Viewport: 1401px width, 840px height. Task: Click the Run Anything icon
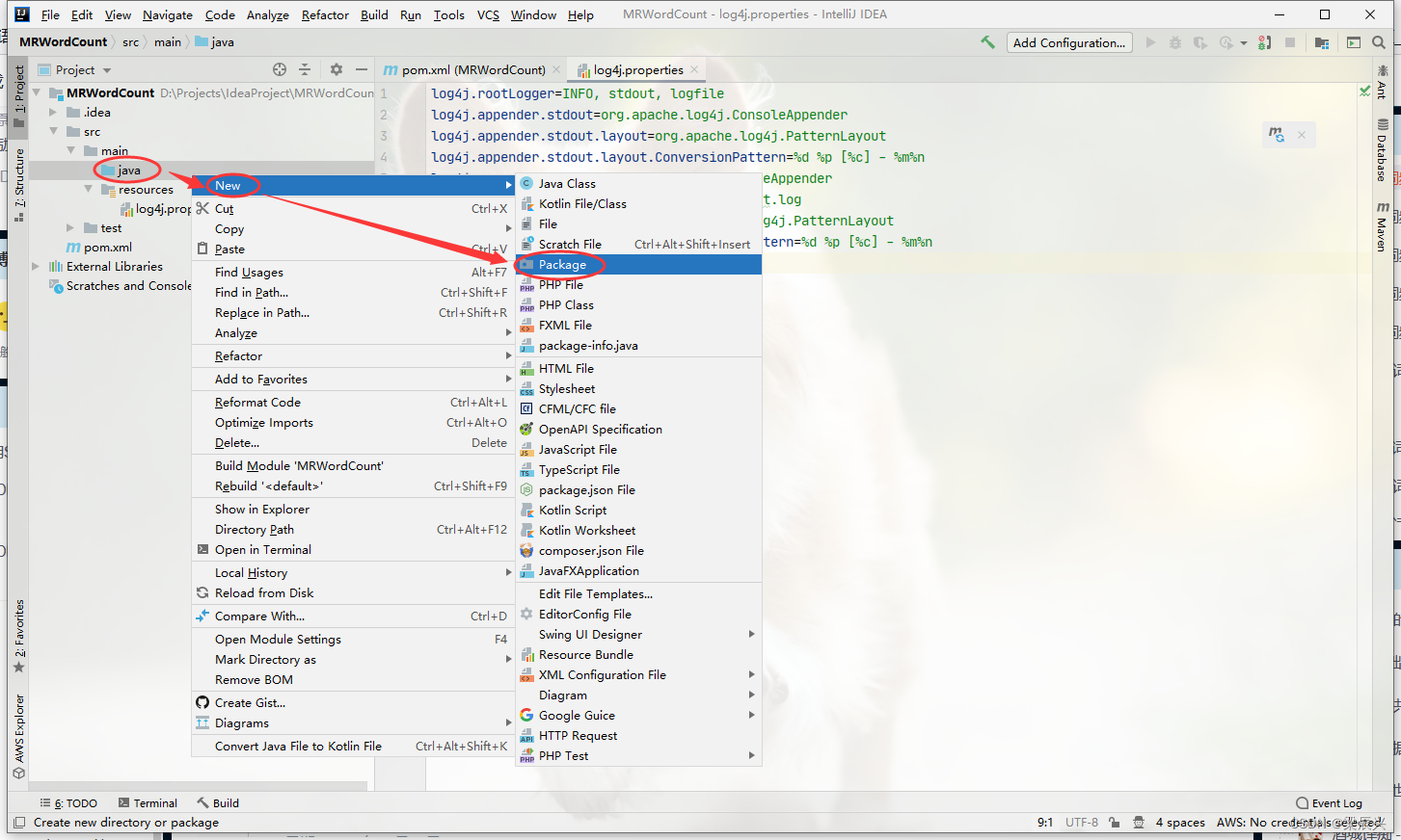point(1354,42)
